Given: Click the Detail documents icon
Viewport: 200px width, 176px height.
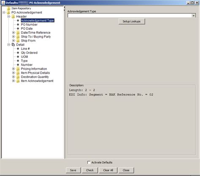Looking at the screenshot, I should tap(13, 45).
